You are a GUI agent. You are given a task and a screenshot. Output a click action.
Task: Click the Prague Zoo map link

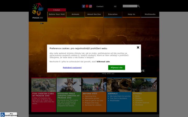92,103
